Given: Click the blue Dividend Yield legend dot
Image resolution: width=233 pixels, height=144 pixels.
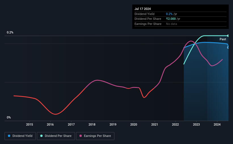Looking at the screenshot, I should click(x=9, y=136).
